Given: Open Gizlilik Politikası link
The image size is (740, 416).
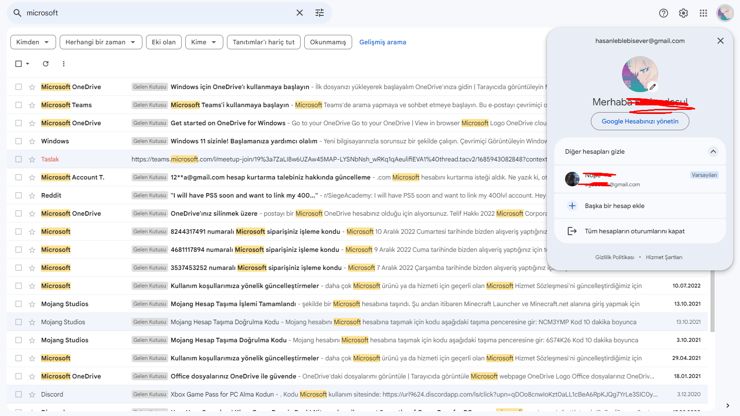Looking at the screenshot, I should click(615, 257).
